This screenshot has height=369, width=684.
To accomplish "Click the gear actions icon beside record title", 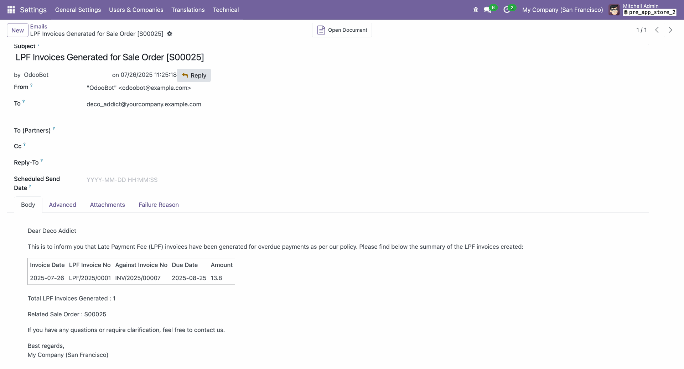I will coord(170,34).
